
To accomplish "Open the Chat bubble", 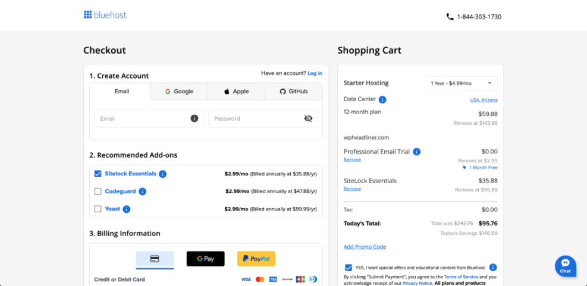I will pyautogui.click(x=565, y=266).
